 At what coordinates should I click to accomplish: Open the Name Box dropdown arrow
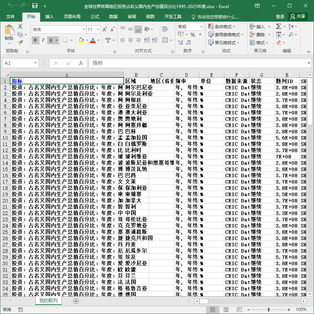coord(35,63)
